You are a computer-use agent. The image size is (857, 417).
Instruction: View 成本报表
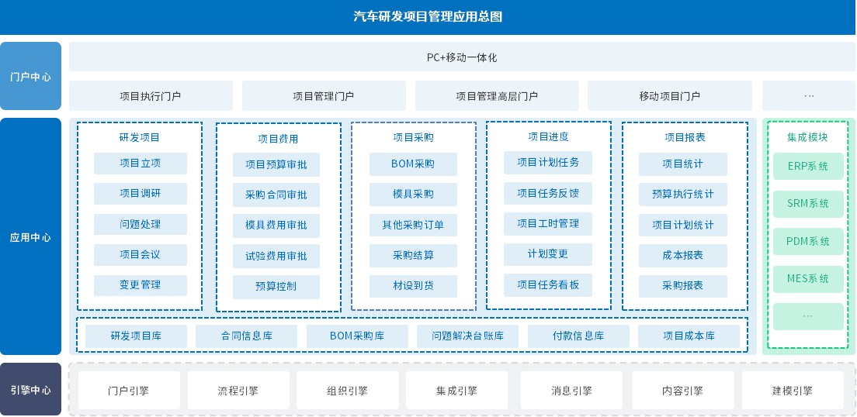tap(683, 256)
